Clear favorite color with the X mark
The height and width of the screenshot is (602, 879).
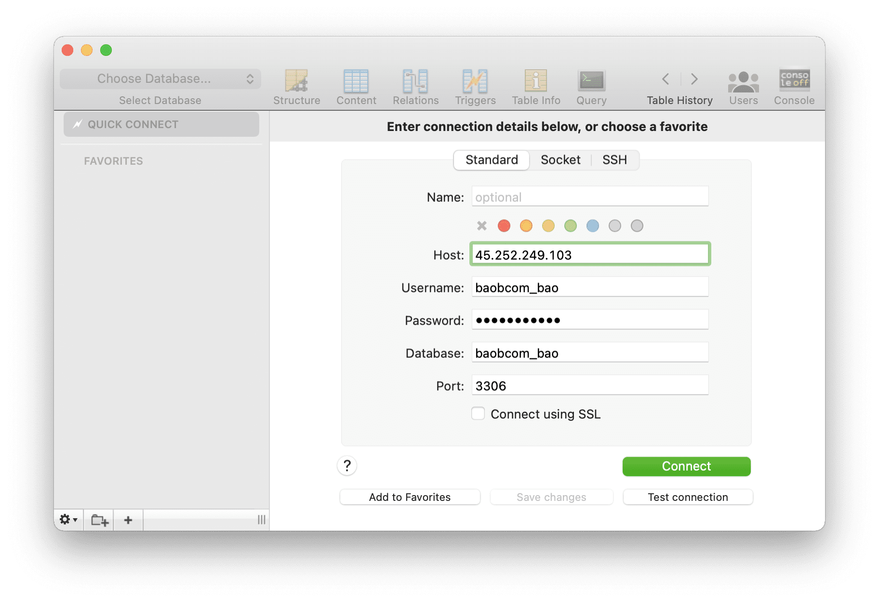480,225
